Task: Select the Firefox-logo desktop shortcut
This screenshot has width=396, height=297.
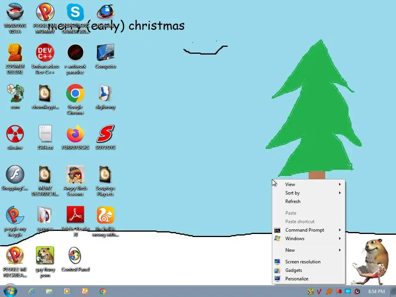Action: [x=75, y=137]
